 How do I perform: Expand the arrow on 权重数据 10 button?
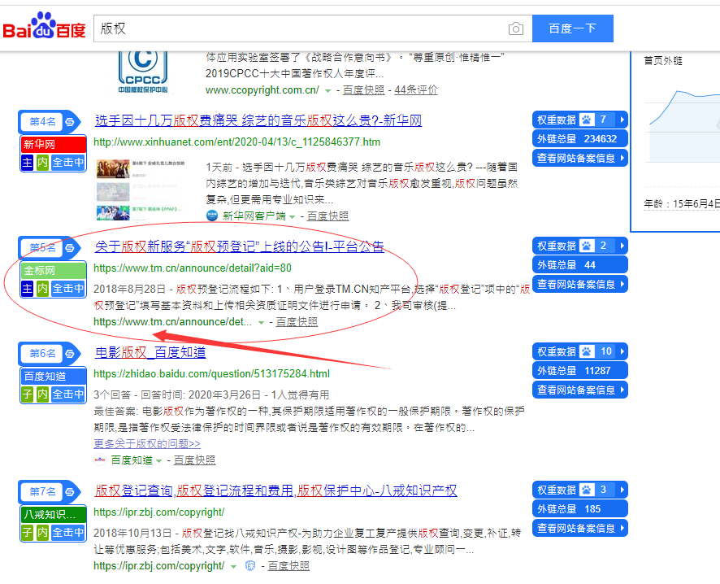[622, 351]
